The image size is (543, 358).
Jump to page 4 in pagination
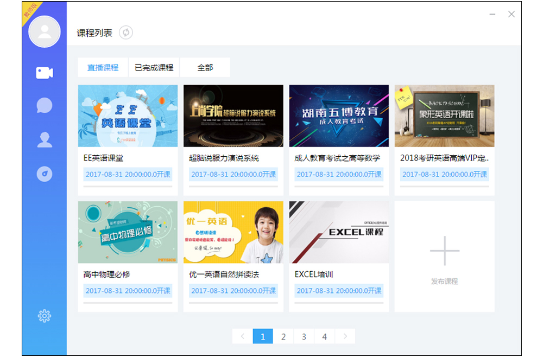pyautogui.click(x=324, y=336)
